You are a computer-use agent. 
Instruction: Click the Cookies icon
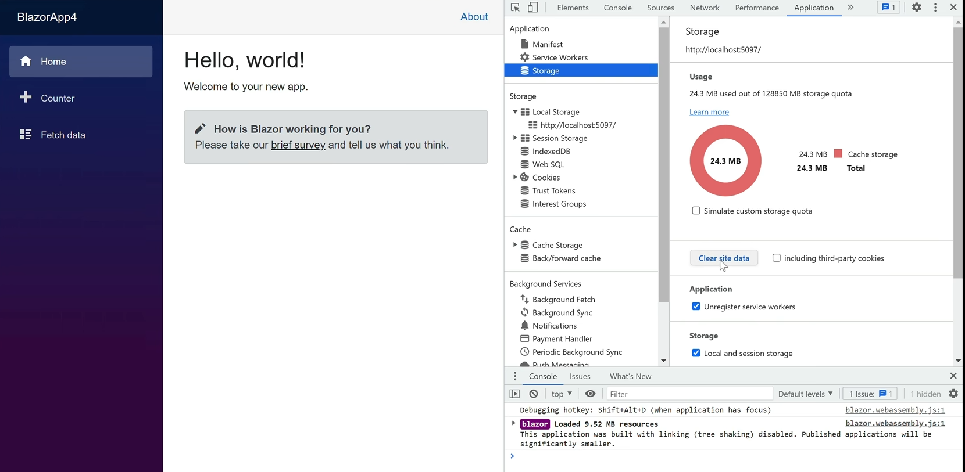tap(524, 177)
